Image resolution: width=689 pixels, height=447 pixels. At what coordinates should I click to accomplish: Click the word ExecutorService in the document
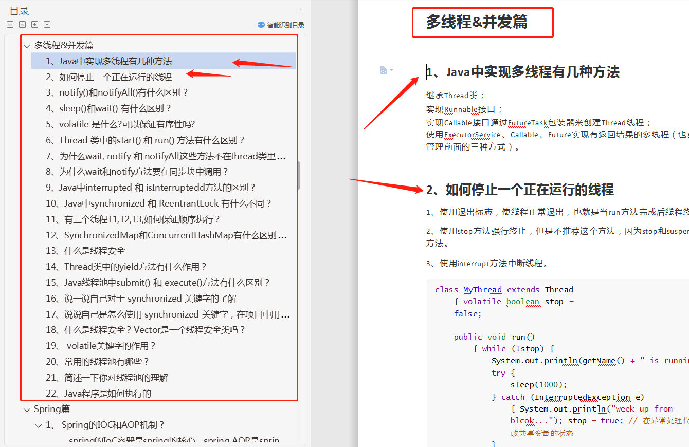tap(473, 135)
